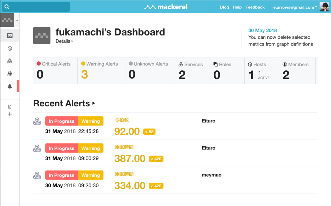Open the Critical Alerts count card

tap(55, 71)
